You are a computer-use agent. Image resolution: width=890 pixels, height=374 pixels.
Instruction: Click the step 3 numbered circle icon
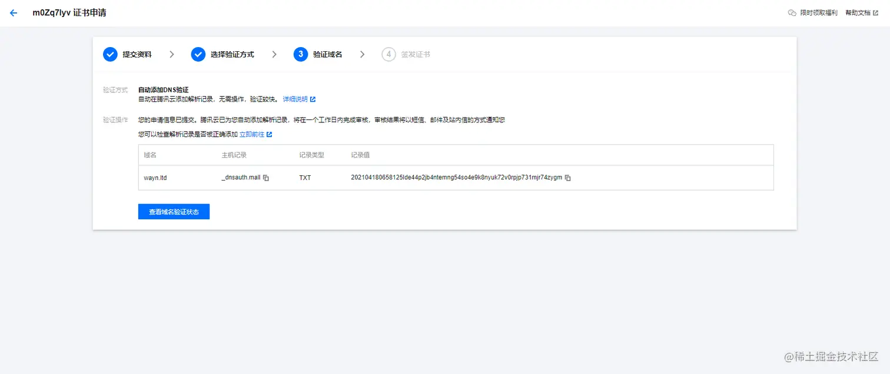[301, 54]
